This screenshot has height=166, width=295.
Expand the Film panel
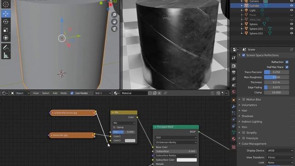pos(244,127)
